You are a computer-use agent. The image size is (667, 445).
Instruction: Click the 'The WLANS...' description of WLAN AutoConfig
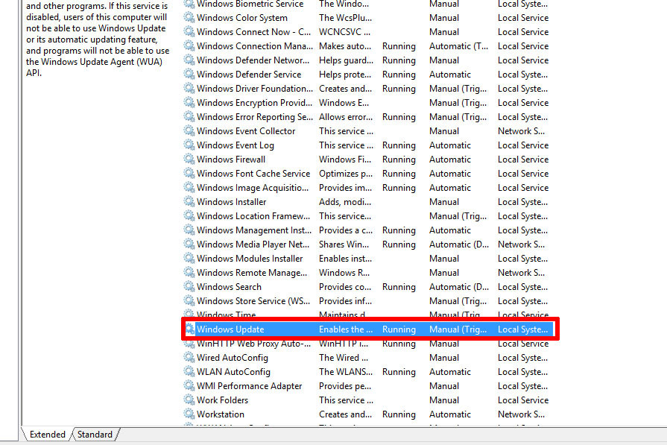coord(345,372)
